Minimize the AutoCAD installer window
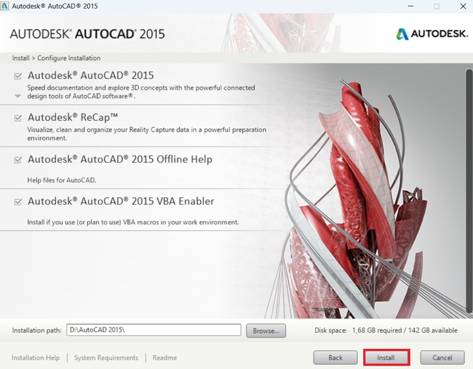 [409, 6]
